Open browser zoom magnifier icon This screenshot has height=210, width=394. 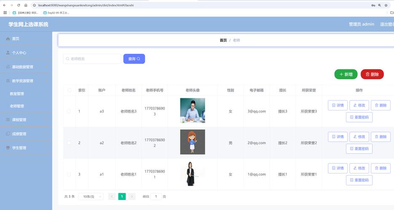[379, 5]
